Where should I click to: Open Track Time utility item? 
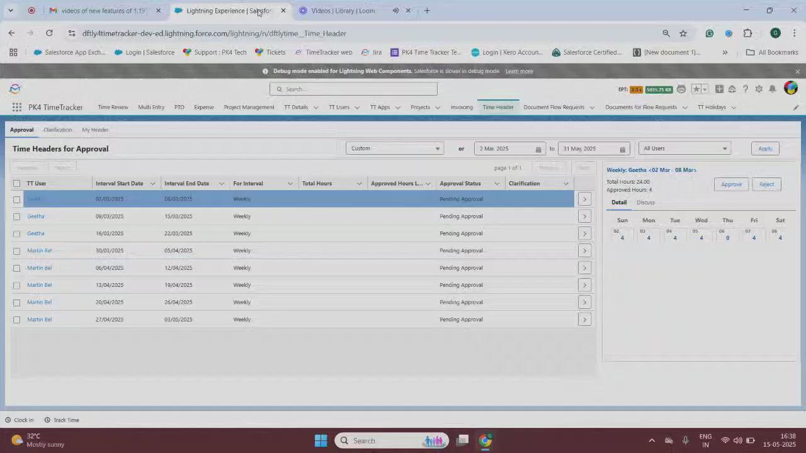[x=61, y=420]
